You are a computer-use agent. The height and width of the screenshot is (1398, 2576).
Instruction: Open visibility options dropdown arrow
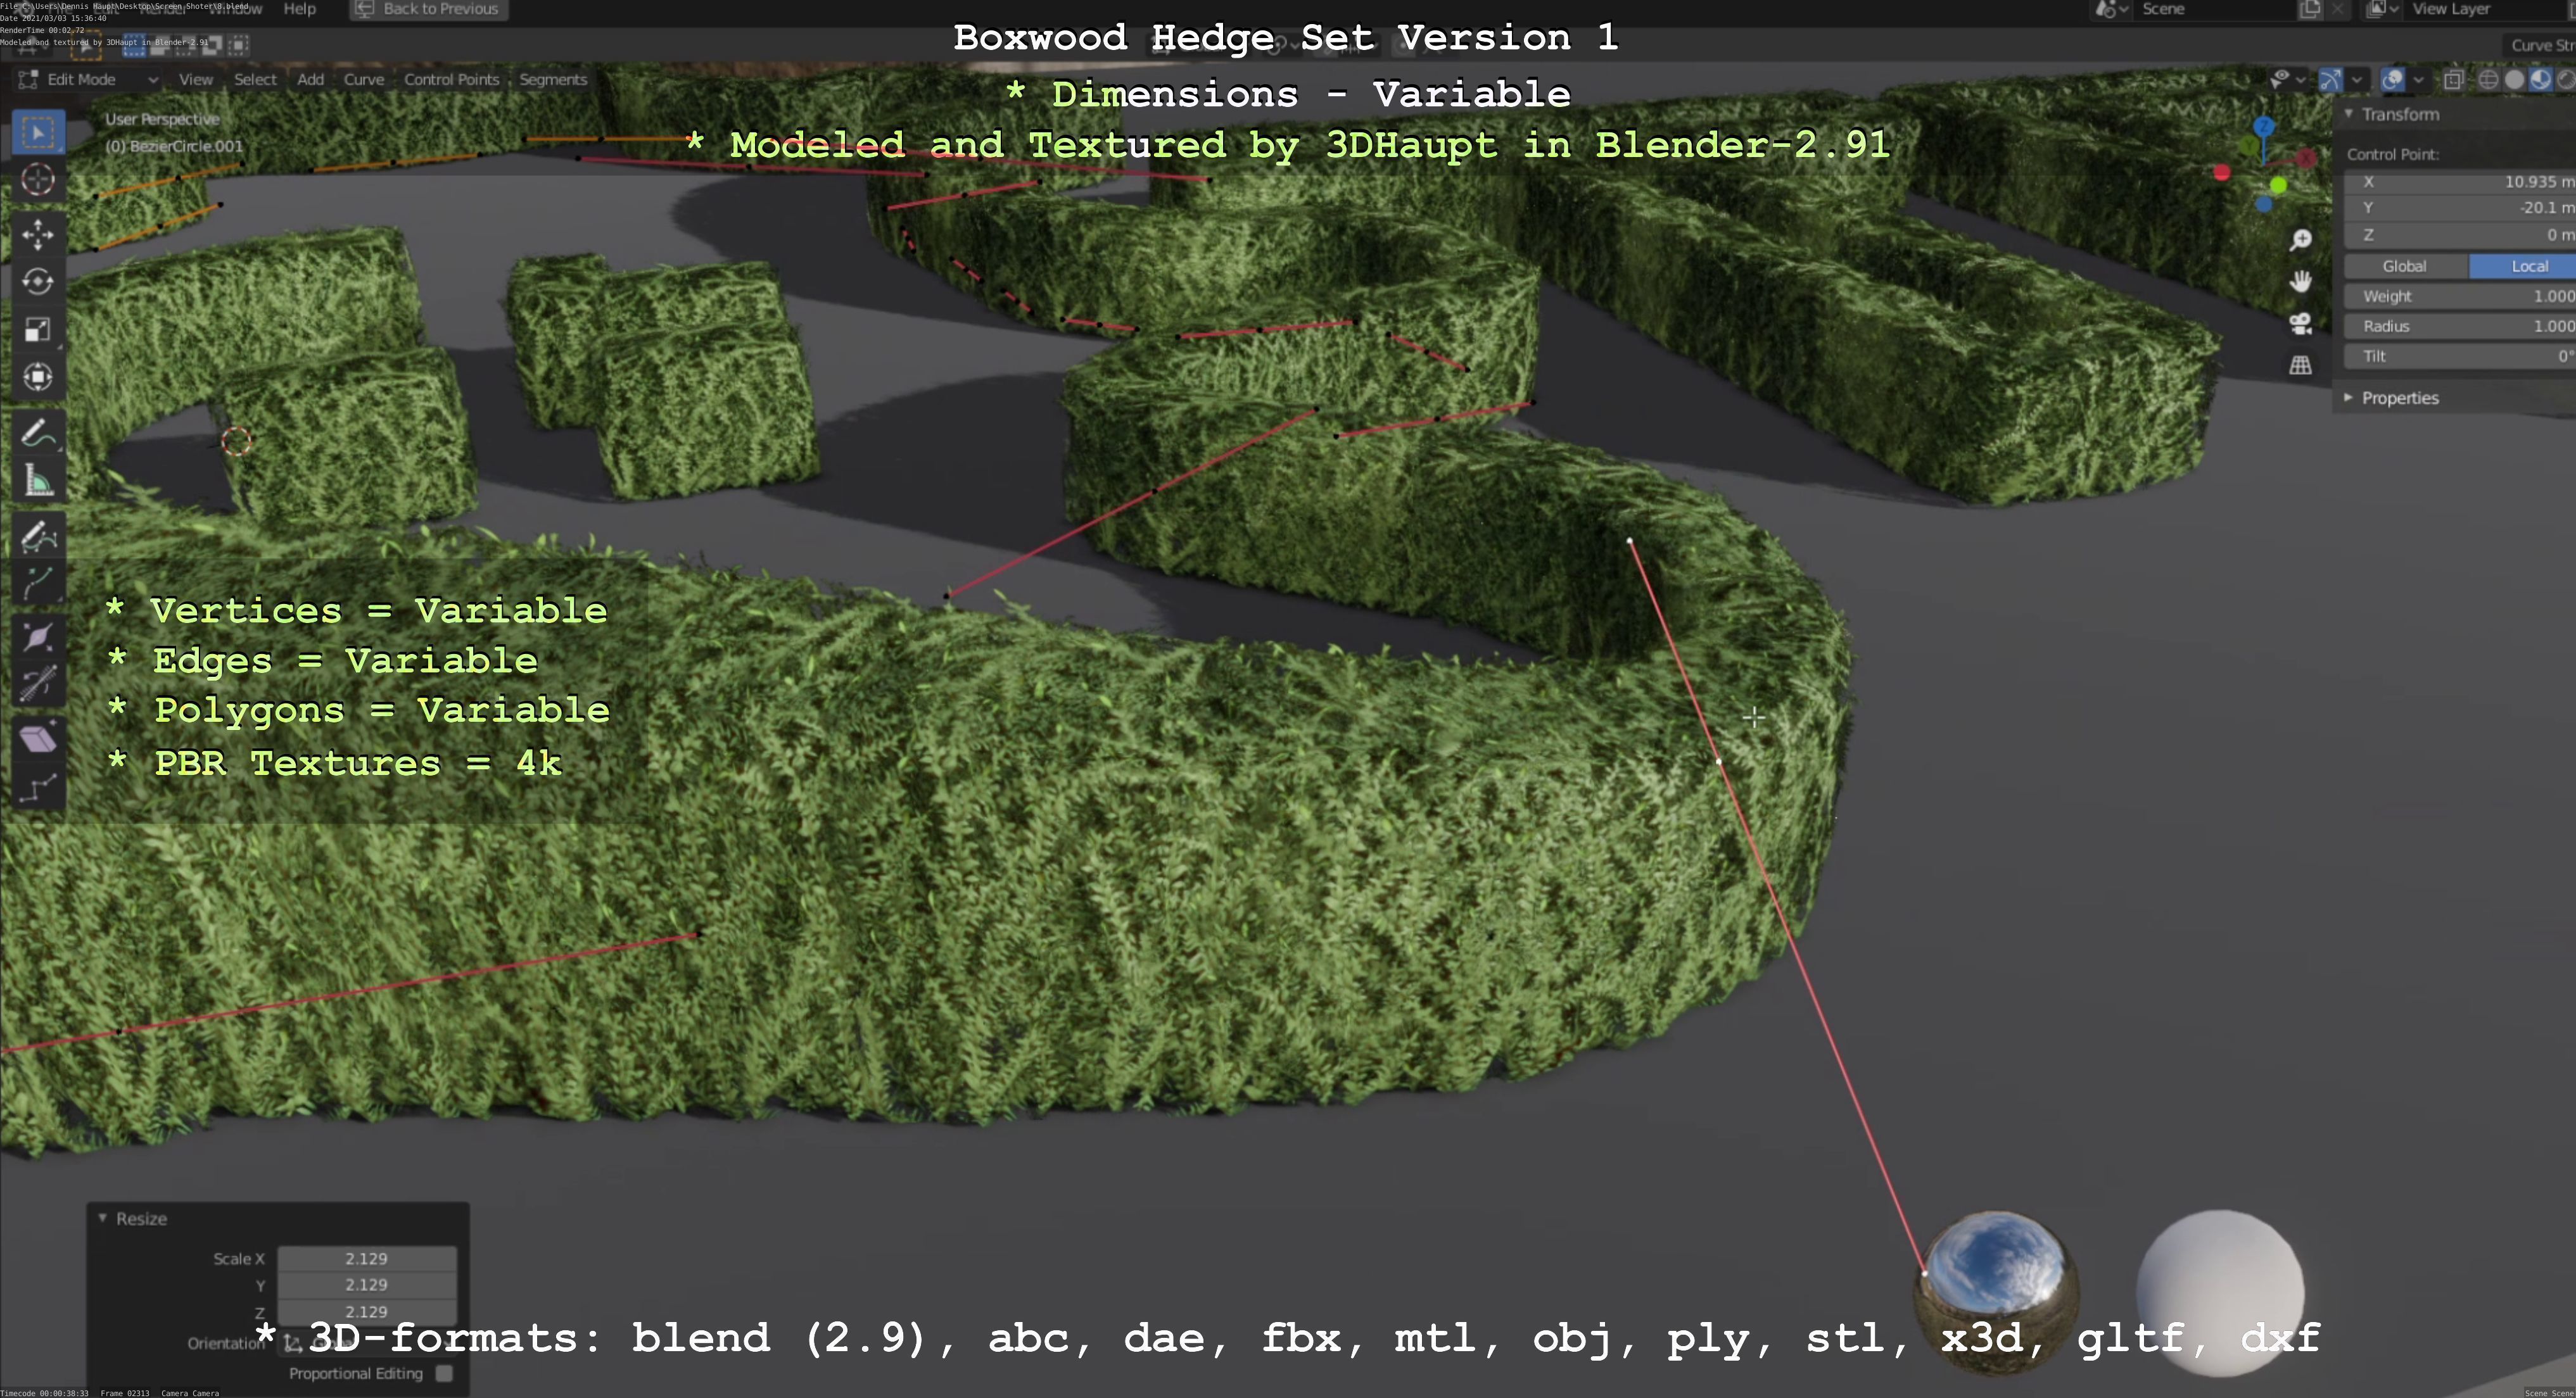pos(2301,79)
